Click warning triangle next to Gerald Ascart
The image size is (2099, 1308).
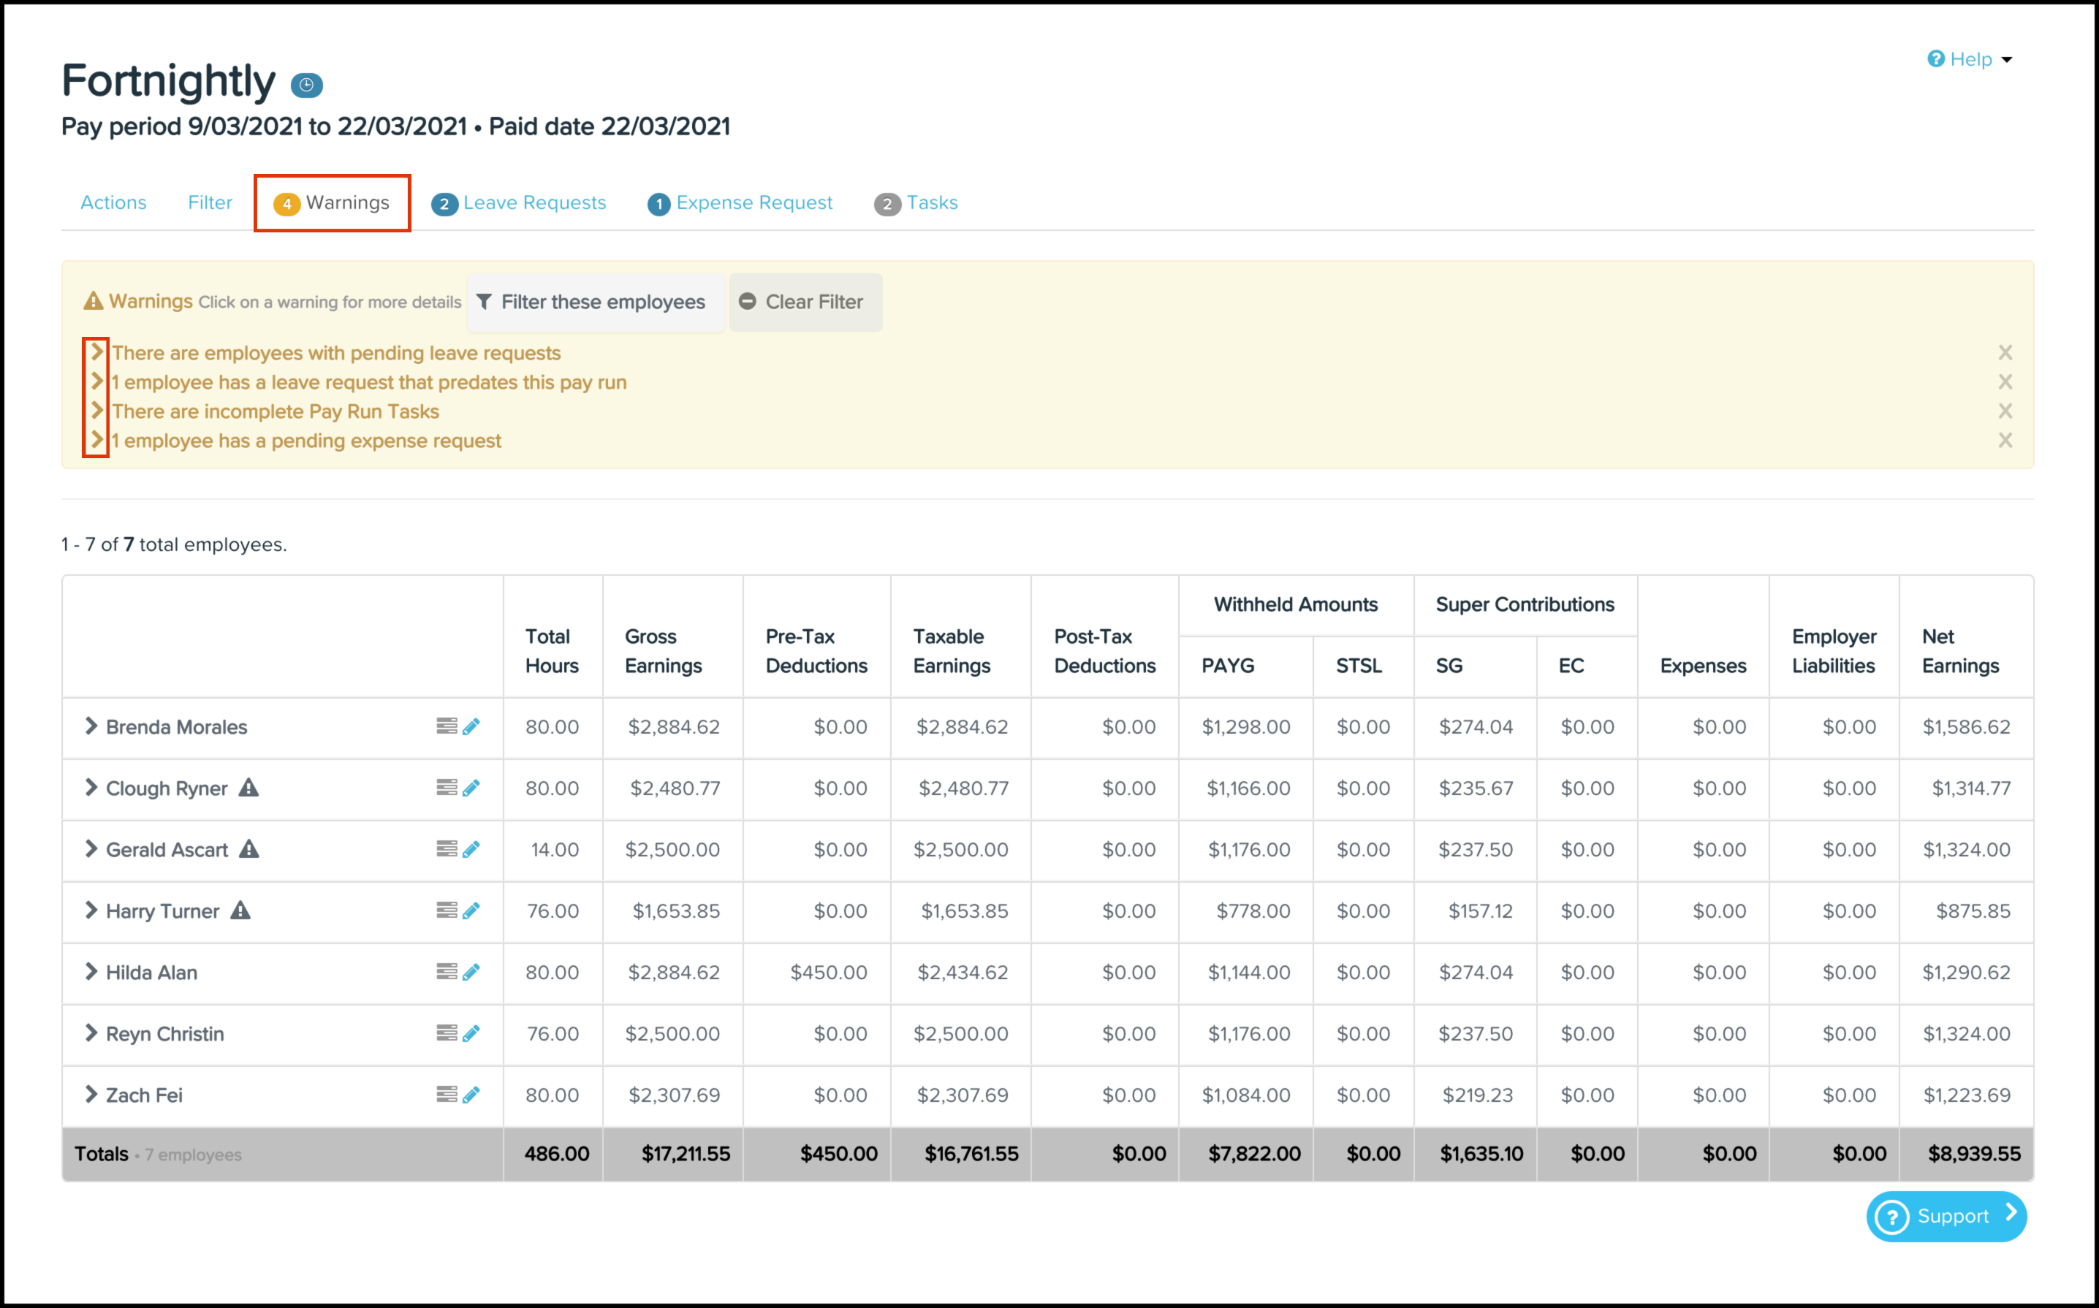click(249, 848)
